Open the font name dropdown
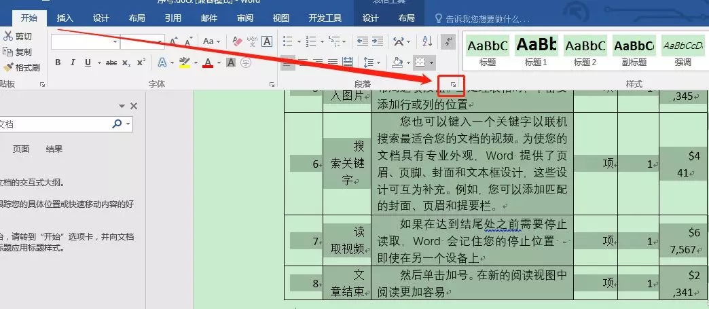 pos(115,41)
